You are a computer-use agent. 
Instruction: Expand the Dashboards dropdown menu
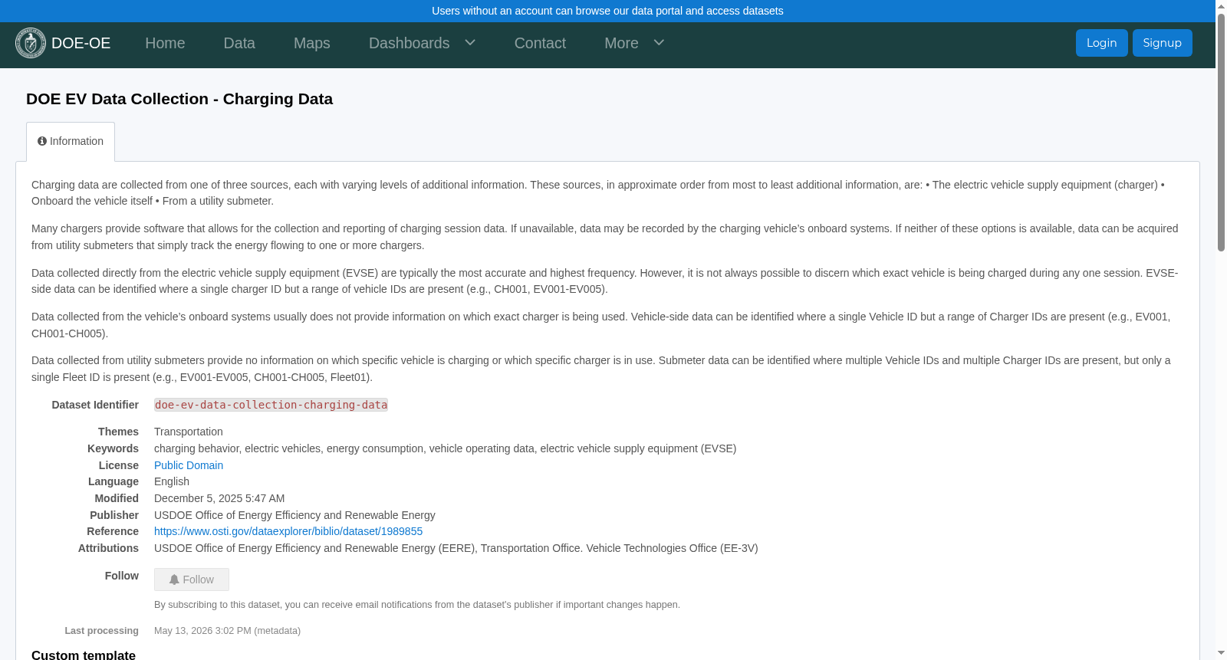coord(423,43)
